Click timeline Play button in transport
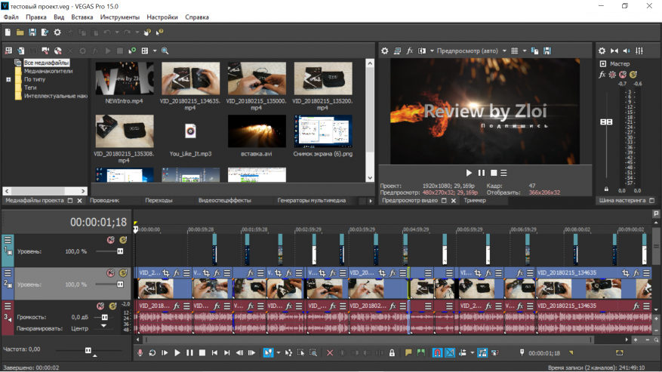Viewport: 662px width, 372px height. tap(177, 353)
